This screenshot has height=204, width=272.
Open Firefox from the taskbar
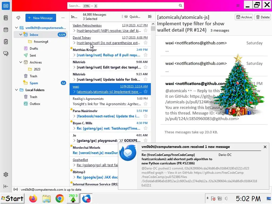(33, 198)
